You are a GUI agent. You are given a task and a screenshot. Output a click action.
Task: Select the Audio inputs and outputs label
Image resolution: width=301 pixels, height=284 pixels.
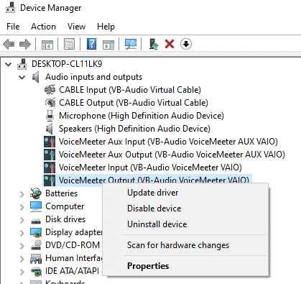point(93,77)
